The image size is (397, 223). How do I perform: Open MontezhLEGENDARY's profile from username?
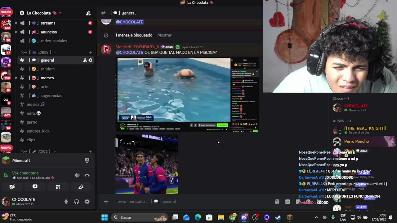click(137, 47)
